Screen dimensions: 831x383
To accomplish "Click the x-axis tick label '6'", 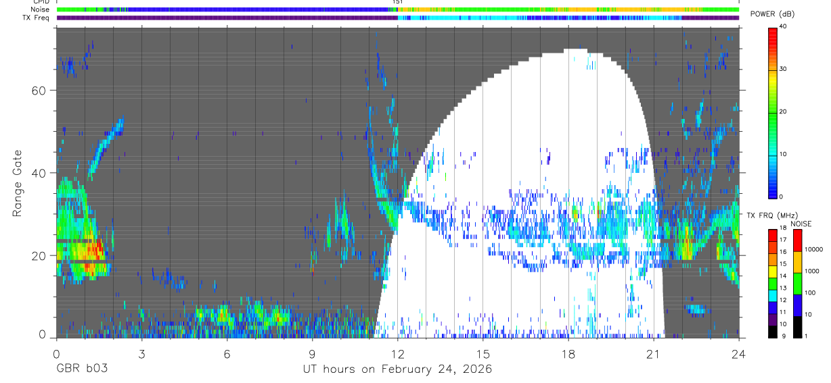I will [227, 354].
